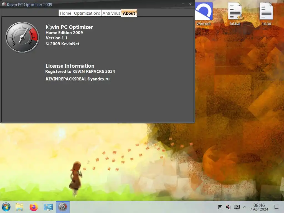The width and height of the screenshot is (284, 213).
Task: Switch to the Home tab
Action: click(x=65, y=13)
